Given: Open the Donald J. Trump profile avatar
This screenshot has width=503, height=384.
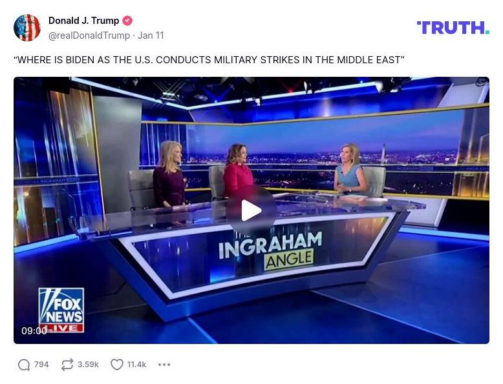Looking at the screenshot, I should point(27,28).
